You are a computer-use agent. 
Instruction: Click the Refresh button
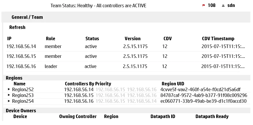pos(17,27)
